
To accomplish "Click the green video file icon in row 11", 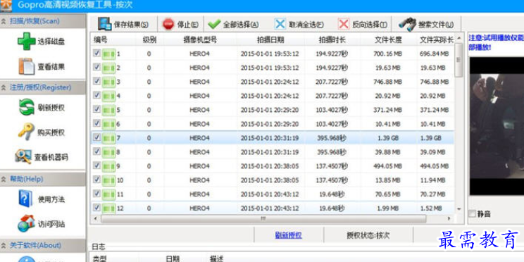I will pos(108,194).
